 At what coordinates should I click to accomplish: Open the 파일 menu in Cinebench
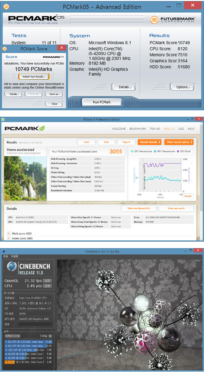pyautogui.click(x=5, y=256)
